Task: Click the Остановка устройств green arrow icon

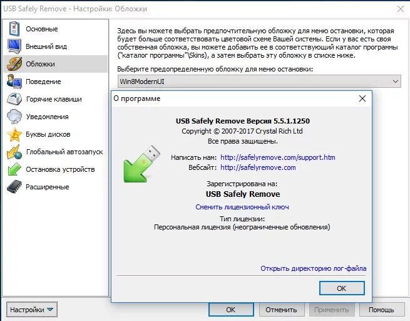Action: pos(14,169)
